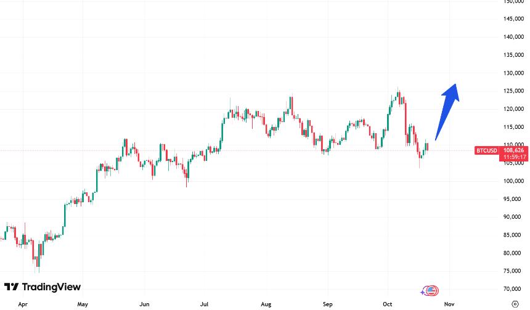
Task: Click the latest candle near arrow base
Action: point(426,145)
